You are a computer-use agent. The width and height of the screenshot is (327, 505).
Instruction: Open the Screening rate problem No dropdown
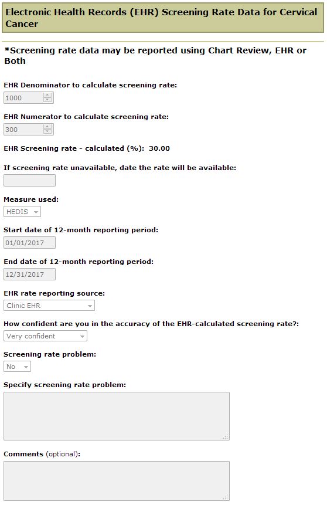(18, 367)
